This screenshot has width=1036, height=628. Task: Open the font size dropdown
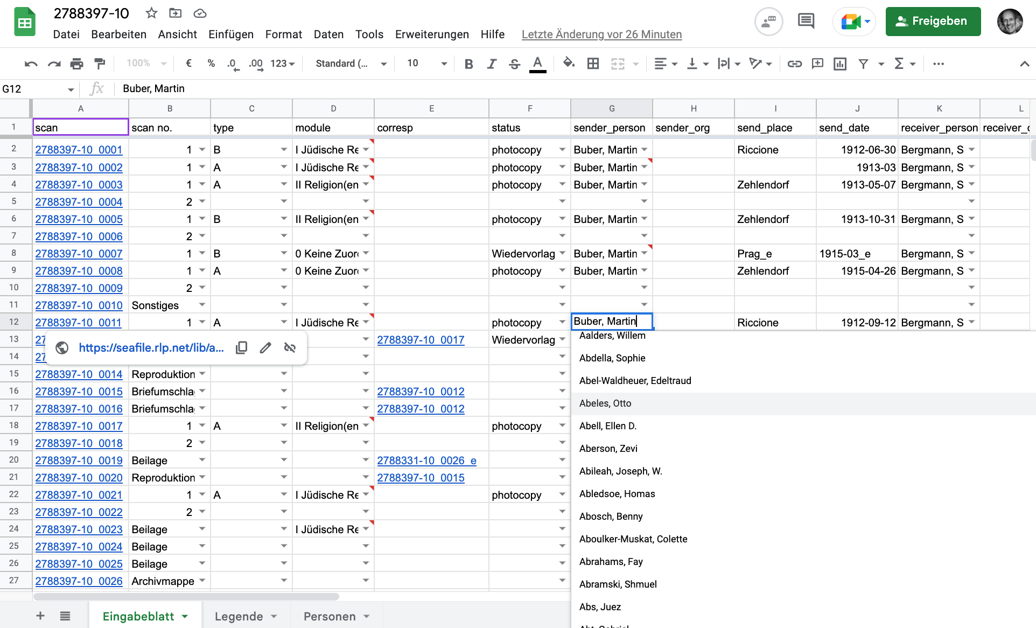point(444,64)
